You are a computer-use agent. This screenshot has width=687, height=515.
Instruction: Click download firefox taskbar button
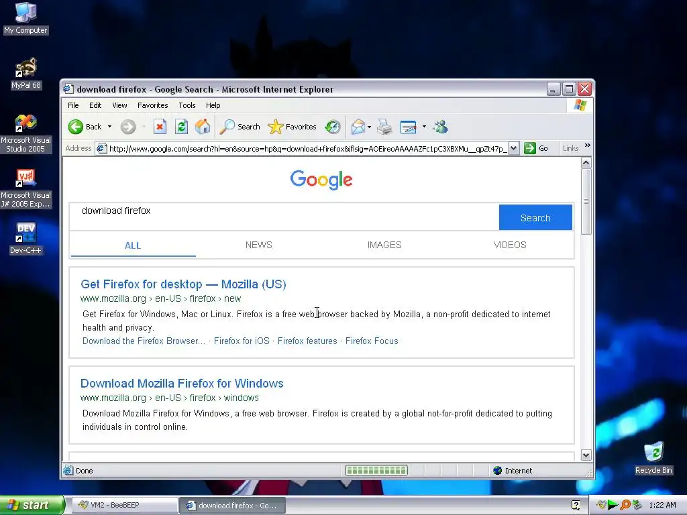233,506
